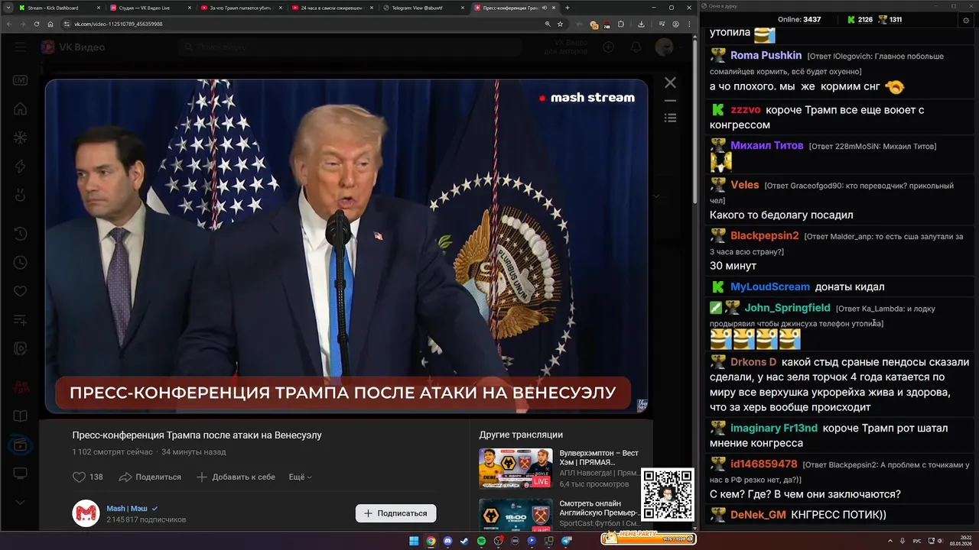Image resolution: width=979 pixels, height=550 pixels.
Task: Click the QR code overlay
Action: [668, 494]
